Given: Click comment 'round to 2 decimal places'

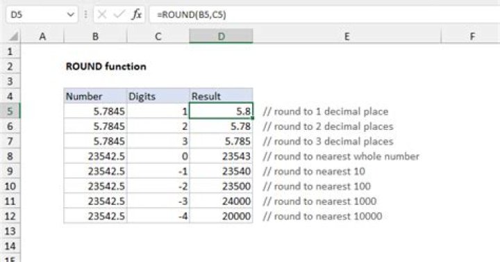Looking at the screenshot, I should click(328, 126).
